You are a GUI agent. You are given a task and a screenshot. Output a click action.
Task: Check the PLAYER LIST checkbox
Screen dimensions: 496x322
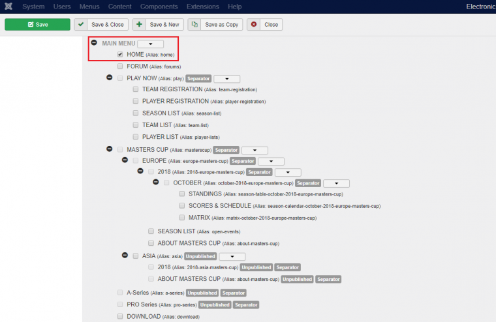[x=136, y=137]
